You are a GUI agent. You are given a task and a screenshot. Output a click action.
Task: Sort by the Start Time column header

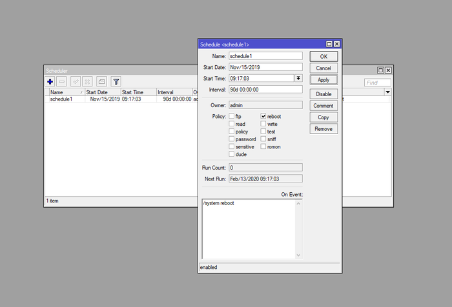[138, 92]
